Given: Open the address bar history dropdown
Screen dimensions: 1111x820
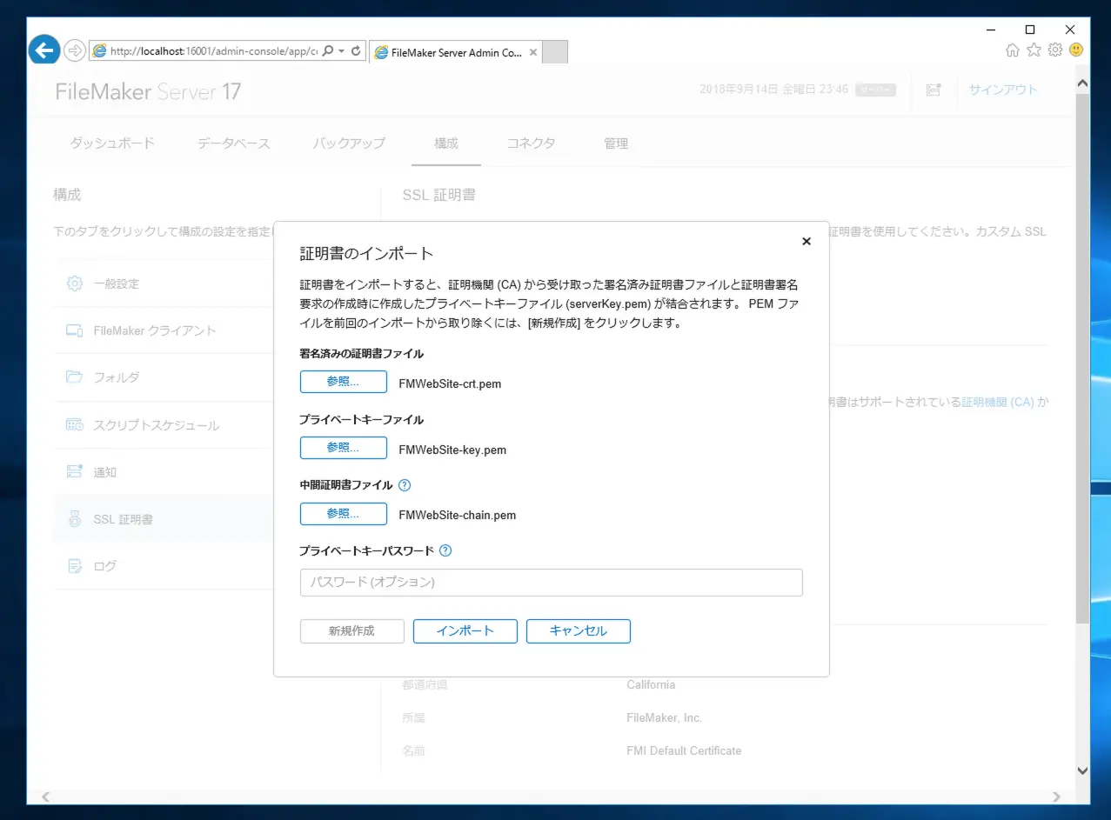Looking at the screenshot, I should pyautogui.click(x=343, y=50).
